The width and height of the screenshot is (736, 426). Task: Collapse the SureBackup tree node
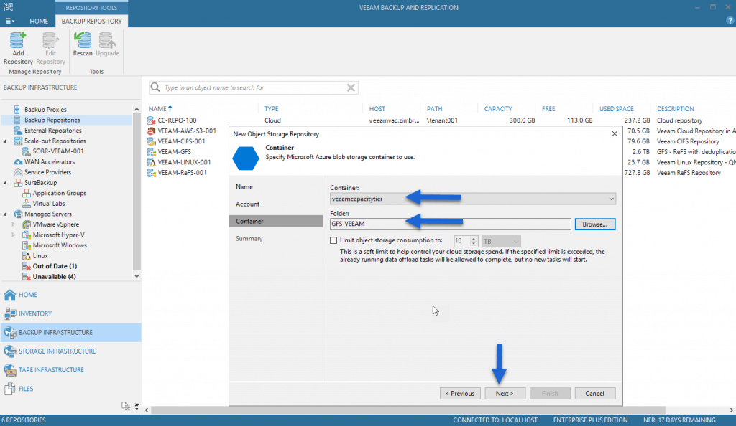(5, 183)
